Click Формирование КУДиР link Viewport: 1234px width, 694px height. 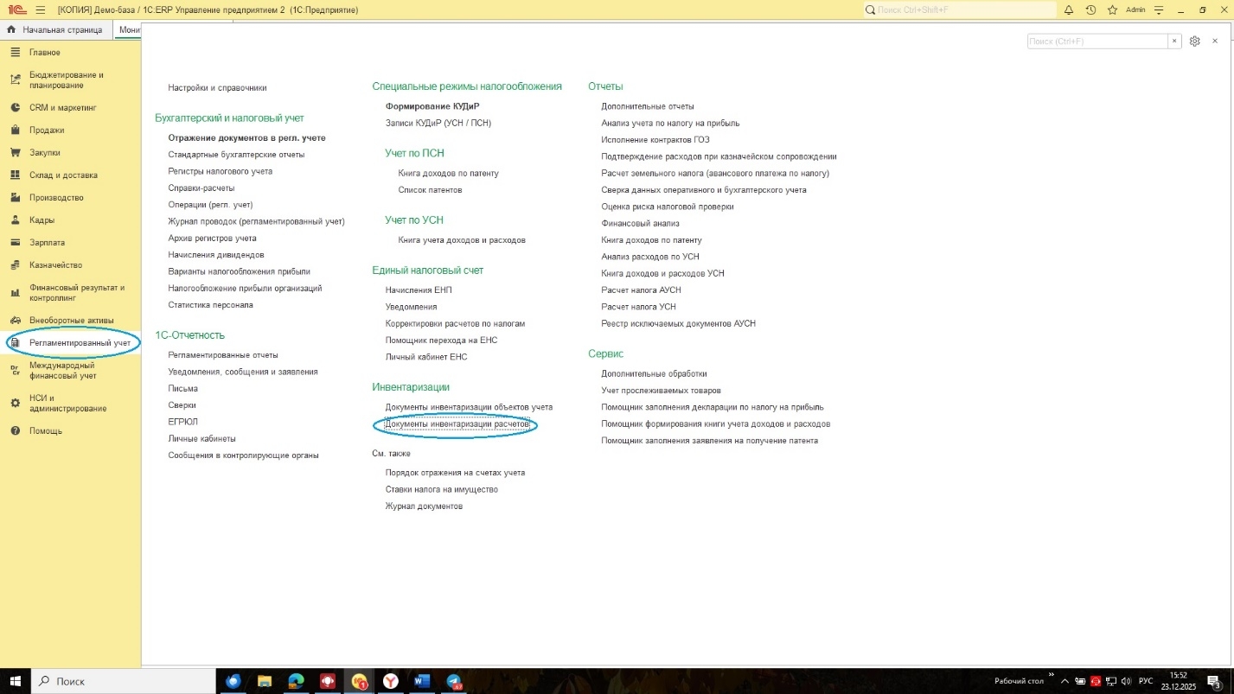432,106
